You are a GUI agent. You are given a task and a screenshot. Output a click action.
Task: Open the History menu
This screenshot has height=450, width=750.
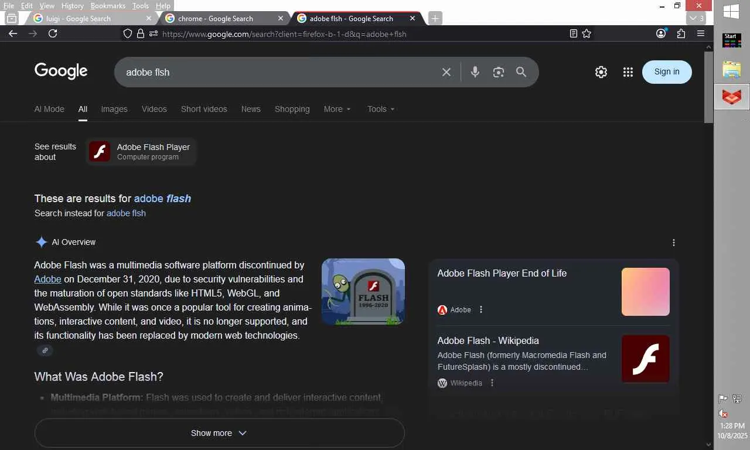(x=73, y=5)
